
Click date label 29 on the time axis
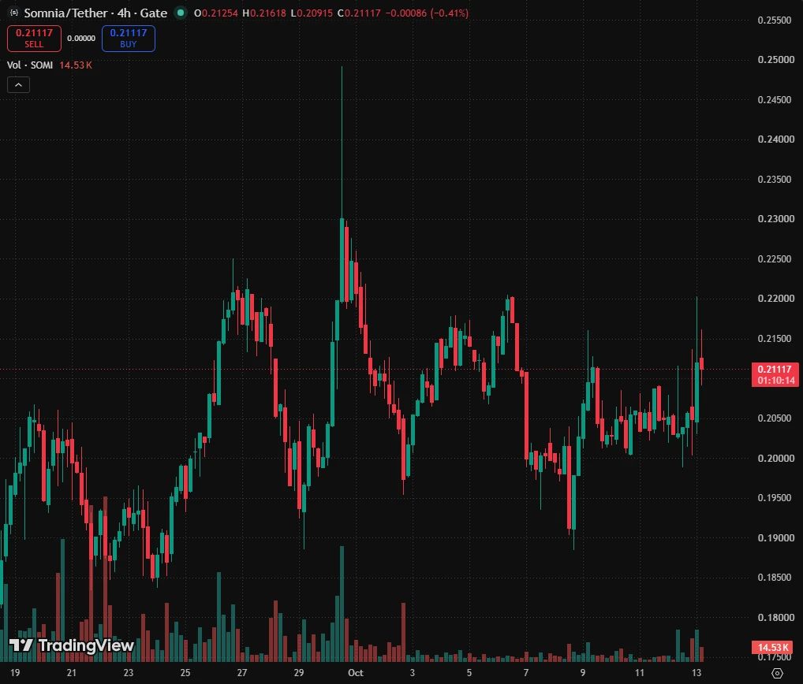(299, 673)
